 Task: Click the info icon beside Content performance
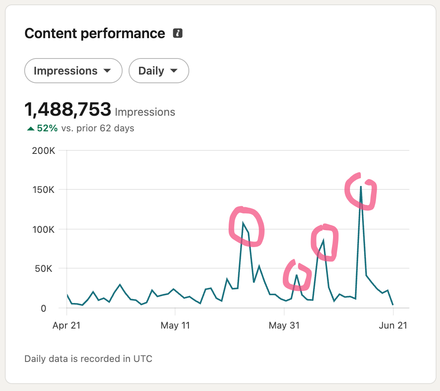pyautogui.click(x=178, y=33)
